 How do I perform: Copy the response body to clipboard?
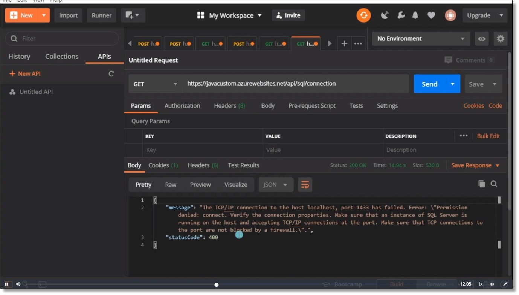(x=481, y=184)
